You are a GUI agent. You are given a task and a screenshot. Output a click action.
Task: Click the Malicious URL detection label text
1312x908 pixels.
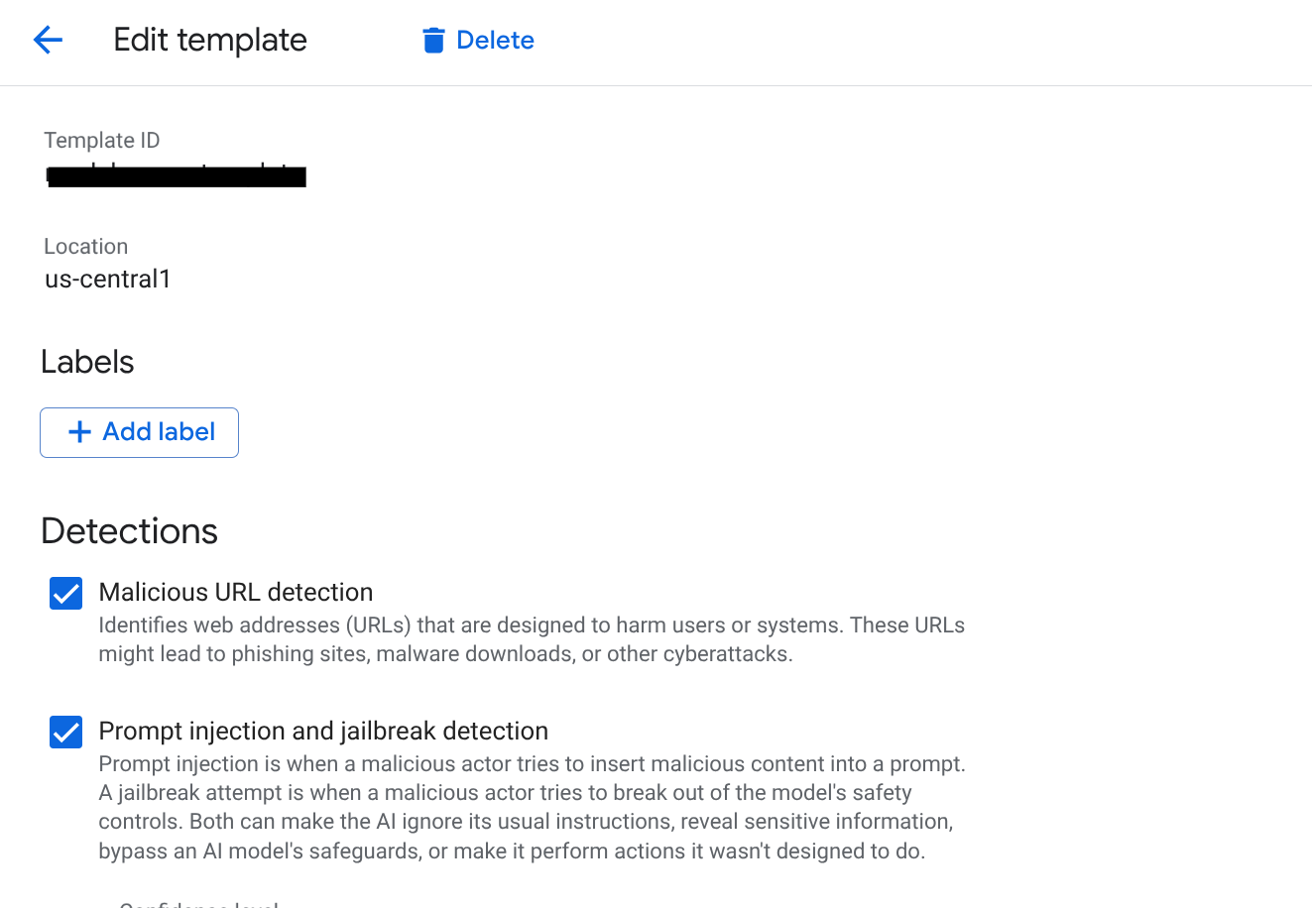coord(236,592)
